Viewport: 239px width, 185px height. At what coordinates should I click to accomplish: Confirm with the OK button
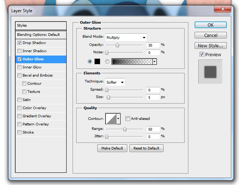[211, 25]
